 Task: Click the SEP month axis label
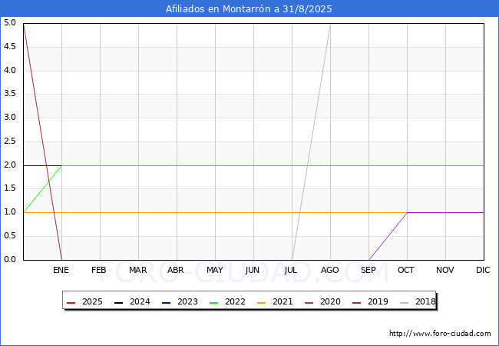368,270
